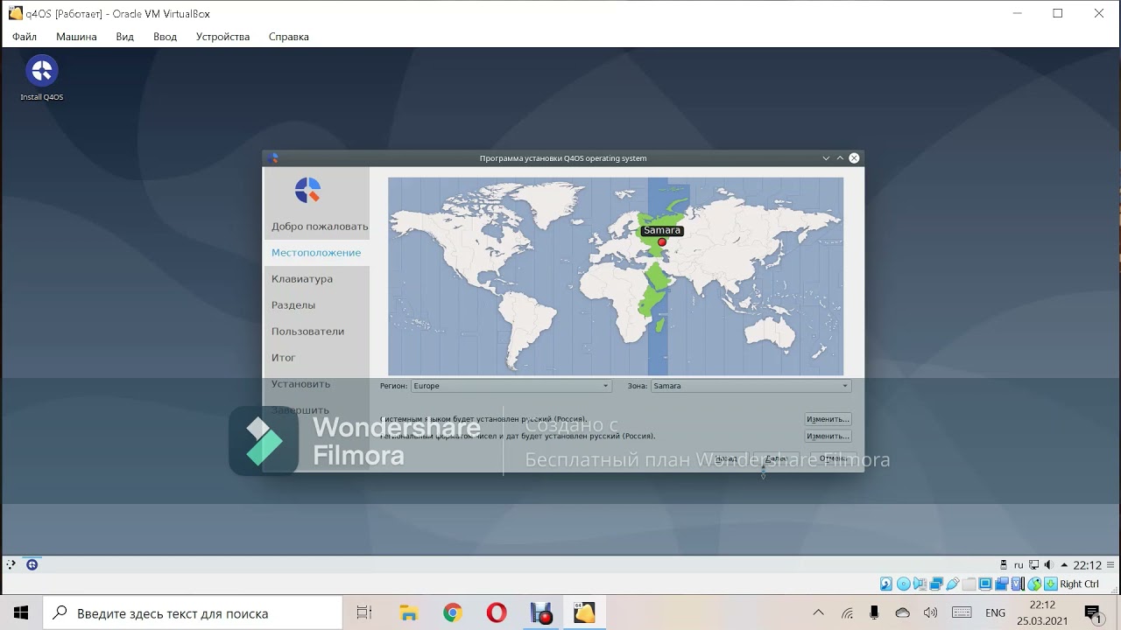The width and height of the screenshot is (1121, 630).
Task: Click the ENG input language indicator
Action: pos(995,613)
